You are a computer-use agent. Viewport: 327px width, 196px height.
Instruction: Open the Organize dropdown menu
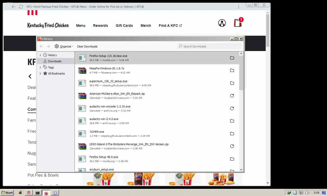point(64,46)
